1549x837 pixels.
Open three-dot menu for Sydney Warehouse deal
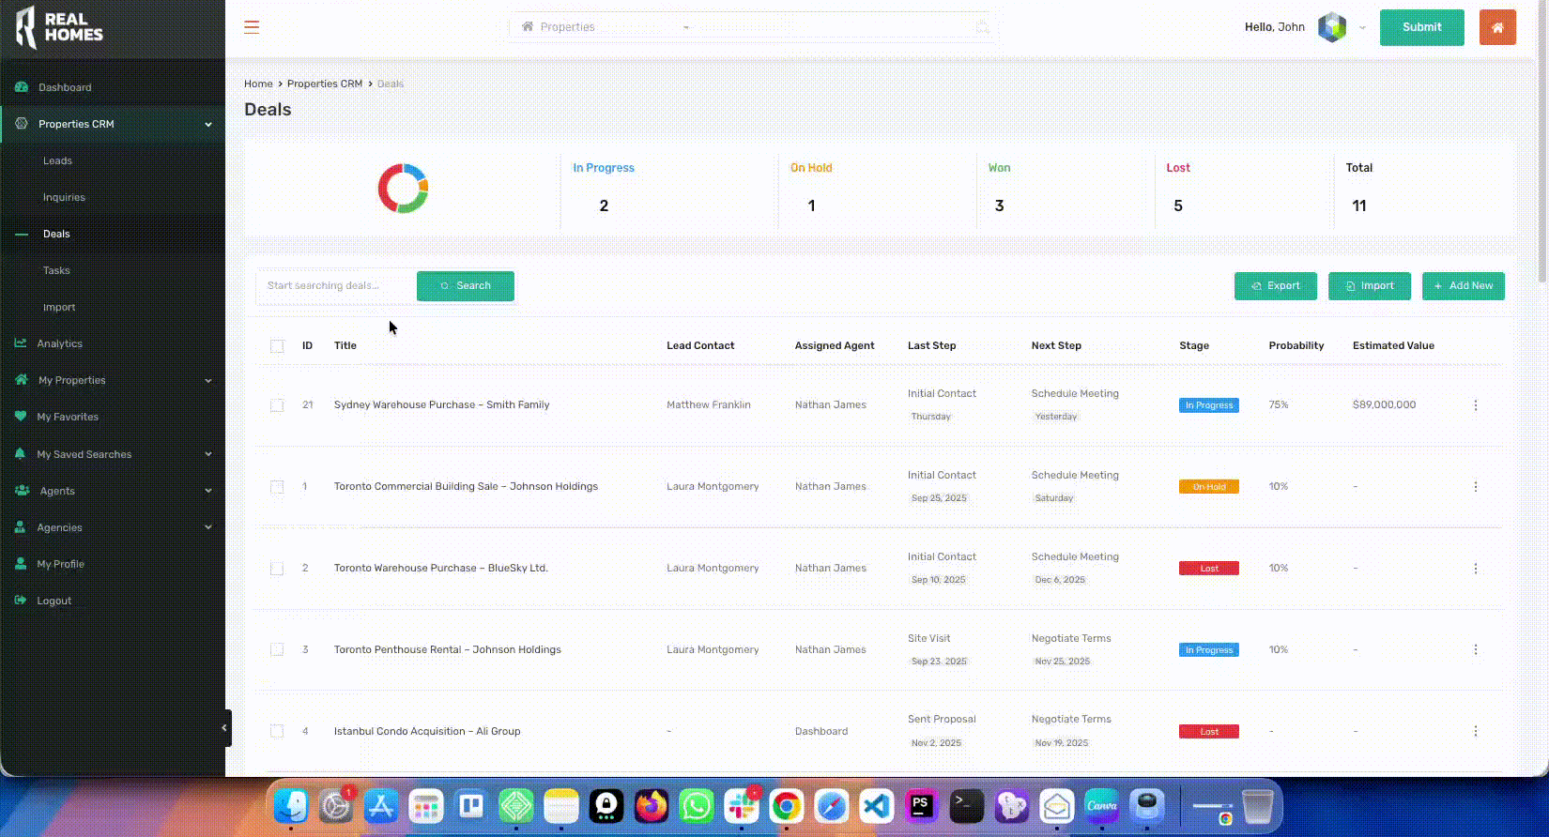pyautogui.click(x=1475, y=405)
